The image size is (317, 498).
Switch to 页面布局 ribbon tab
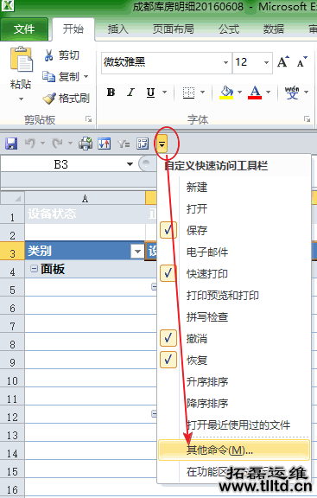point(173,29)
